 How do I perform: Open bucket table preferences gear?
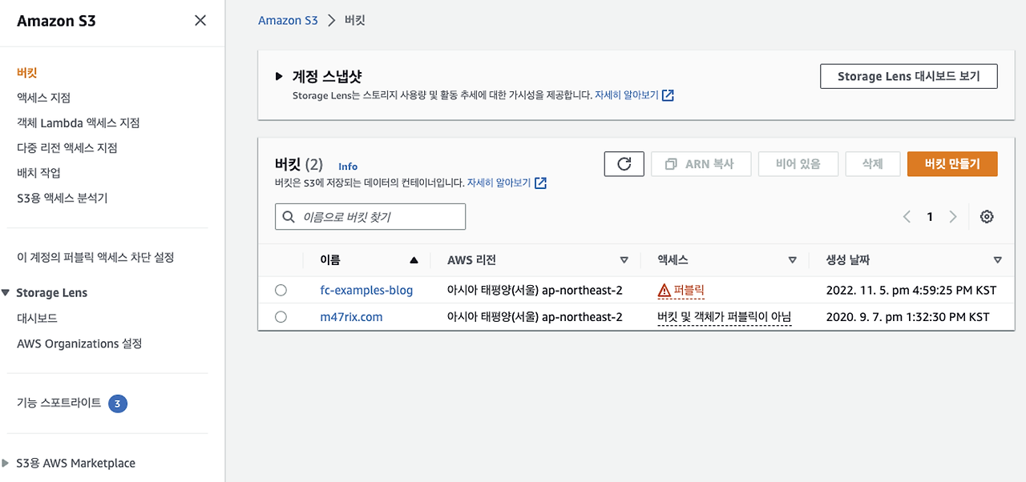(x=987, y=217)
